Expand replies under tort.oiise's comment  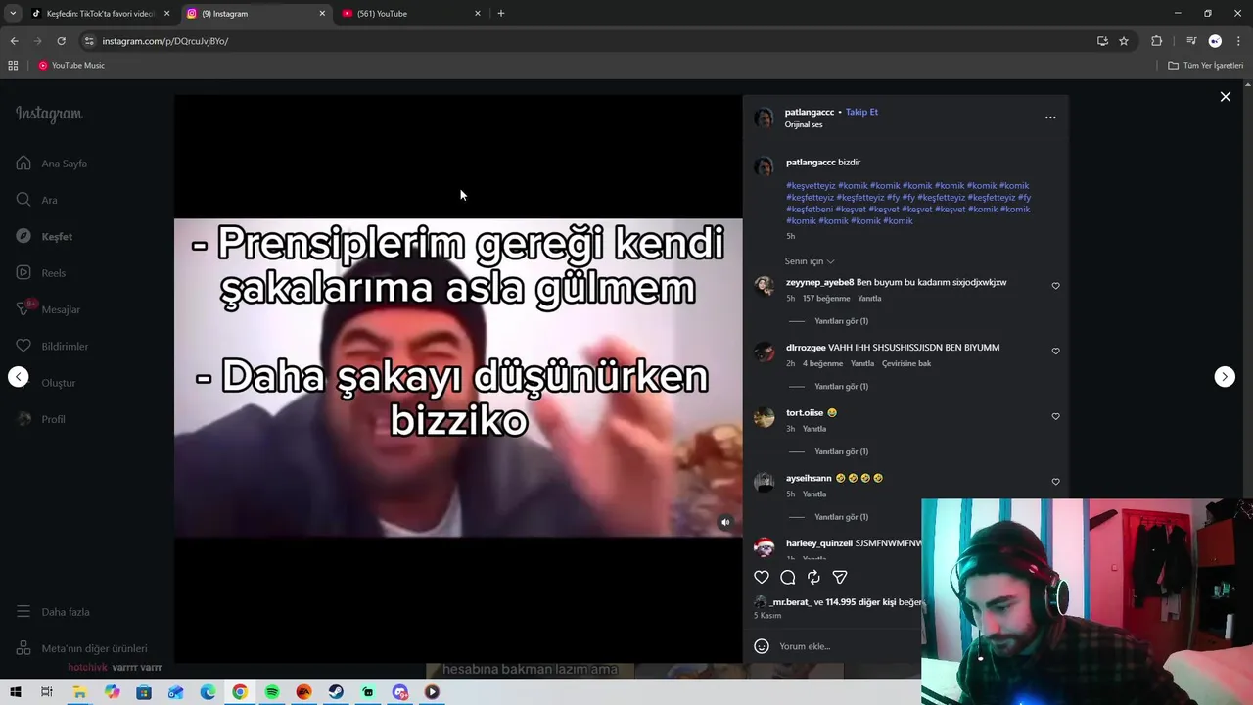841,451
